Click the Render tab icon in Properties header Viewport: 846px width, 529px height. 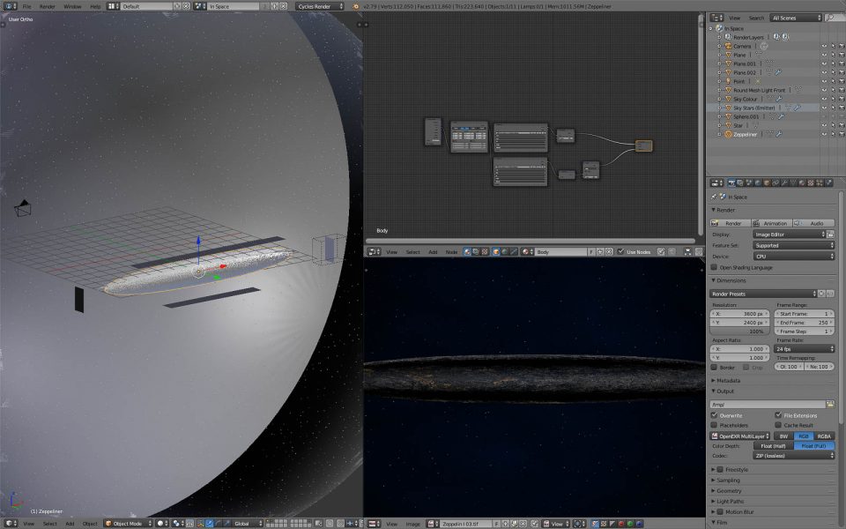coord(732,183)
